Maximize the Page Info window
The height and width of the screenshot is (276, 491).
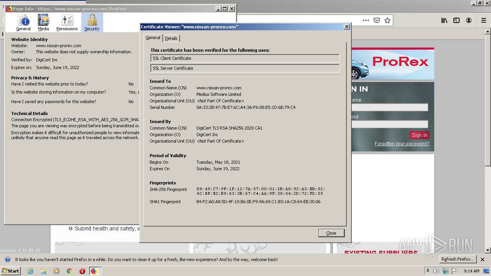[x=225, y=9]
